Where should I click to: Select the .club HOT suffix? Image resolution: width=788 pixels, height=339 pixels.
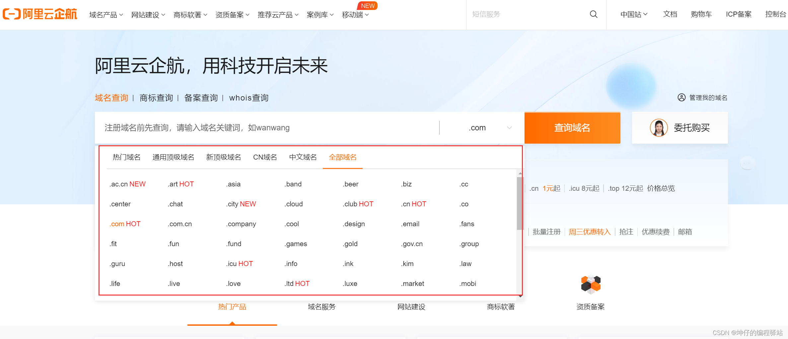click(x=358, y=204)
